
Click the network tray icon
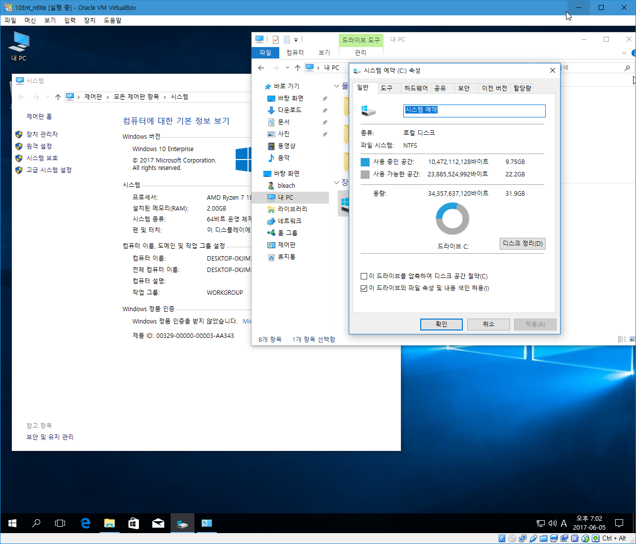(x=541, y=523)
